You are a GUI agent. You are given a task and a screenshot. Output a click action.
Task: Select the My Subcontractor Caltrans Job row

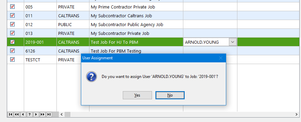tap(153, 16)
